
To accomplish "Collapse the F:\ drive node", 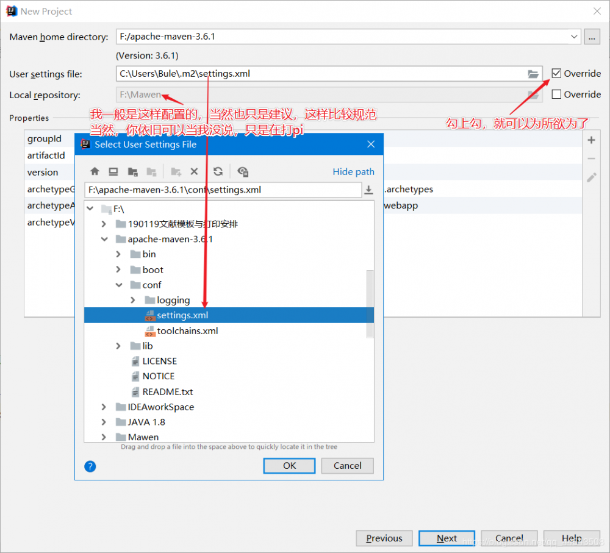I will tap(90, 209).
